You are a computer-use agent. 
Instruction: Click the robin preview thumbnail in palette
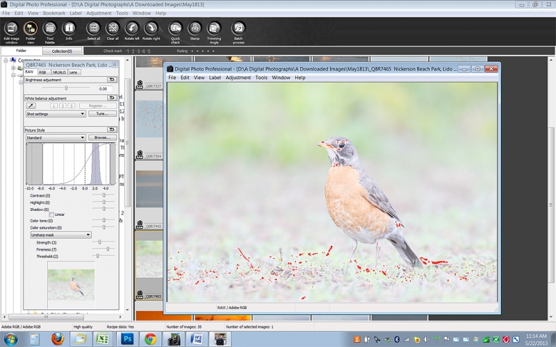click(72, 285)
